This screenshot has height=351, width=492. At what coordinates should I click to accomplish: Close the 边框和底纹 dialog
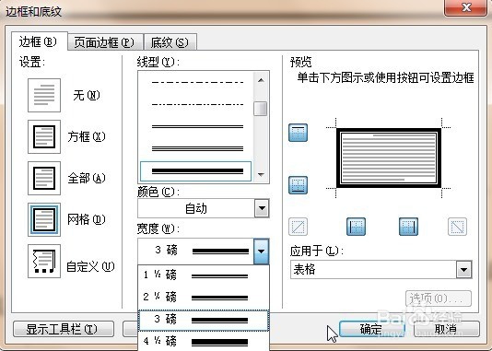[x=466, y=8]
